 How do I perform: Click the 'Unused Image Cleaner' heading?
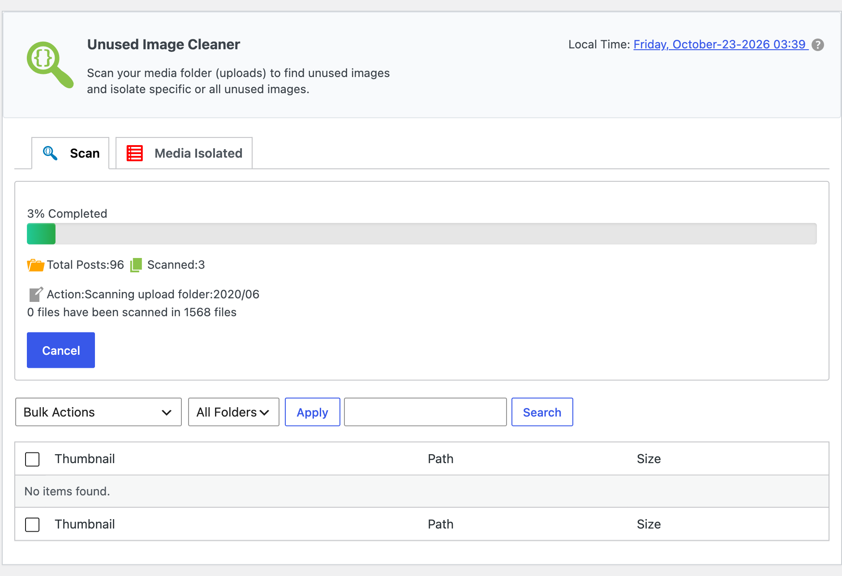click(x=163, y=44)
